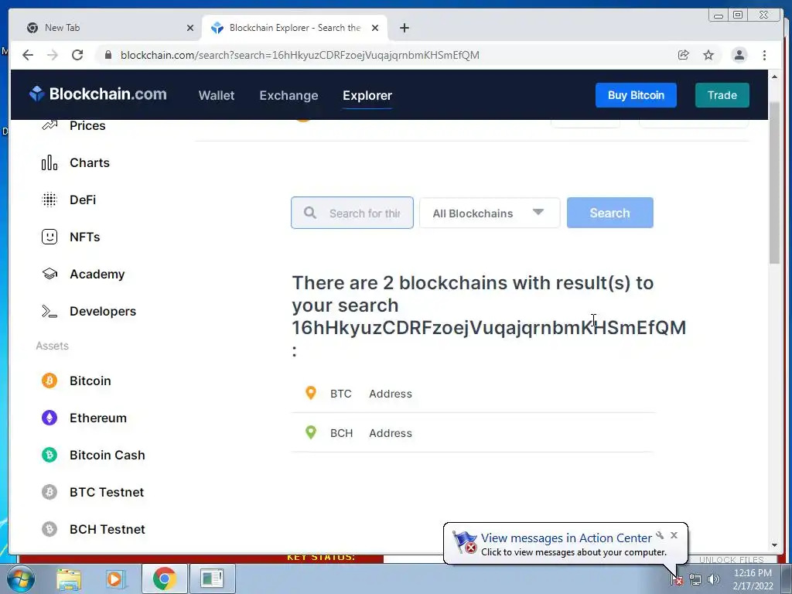Open Bitcoin Cash sidebar link
The image size is (792, 594).
[x=107, y=455]
